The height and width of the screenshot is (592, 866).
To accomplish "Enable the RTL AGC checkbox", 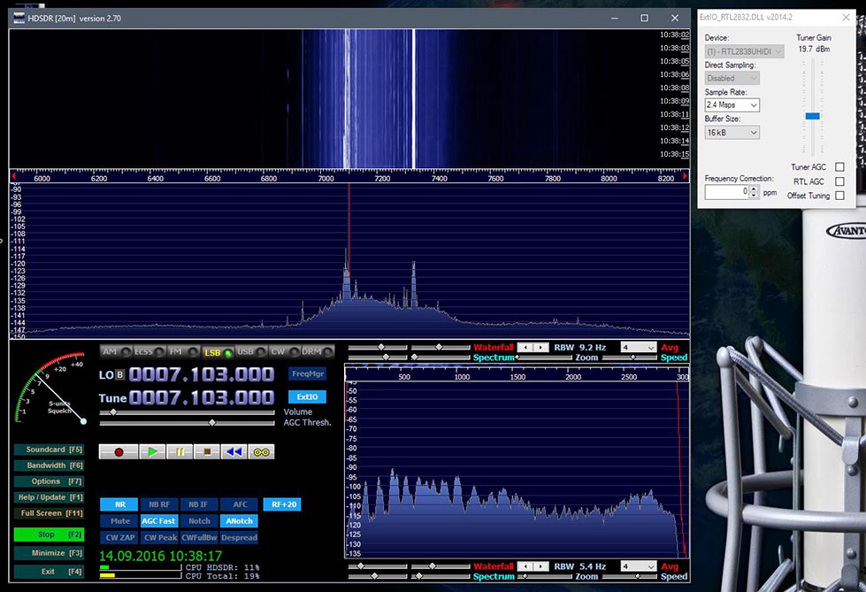I will (839, 181).
